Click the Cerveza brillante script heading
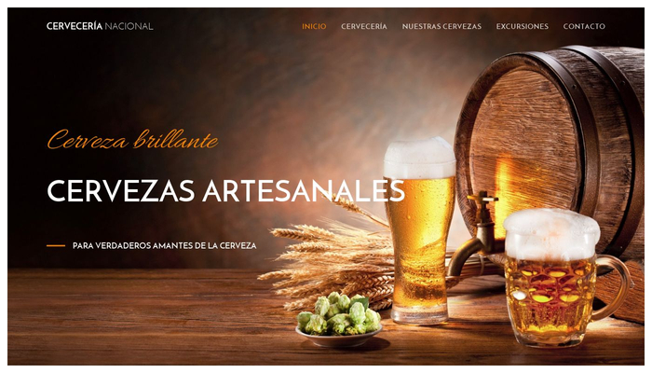652x373 pixels. click(132, 140)
